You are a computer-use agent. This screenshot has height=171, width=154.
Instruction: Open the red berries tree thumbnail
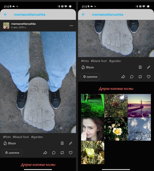[x=116, y=106]
